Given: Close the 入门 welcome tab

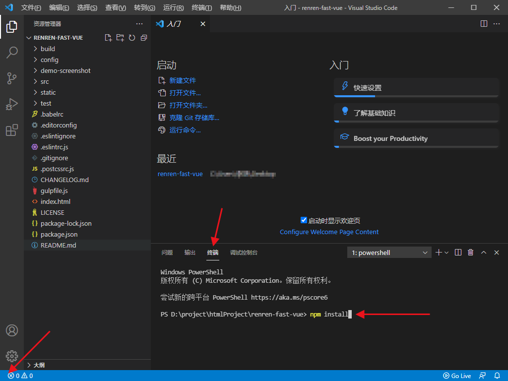Looking at the screenshot, I should point(203,24).
